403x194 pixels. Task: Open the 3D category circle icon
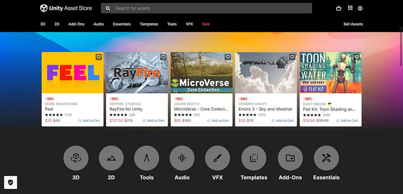pyautogui.click(x=76, y=158)
